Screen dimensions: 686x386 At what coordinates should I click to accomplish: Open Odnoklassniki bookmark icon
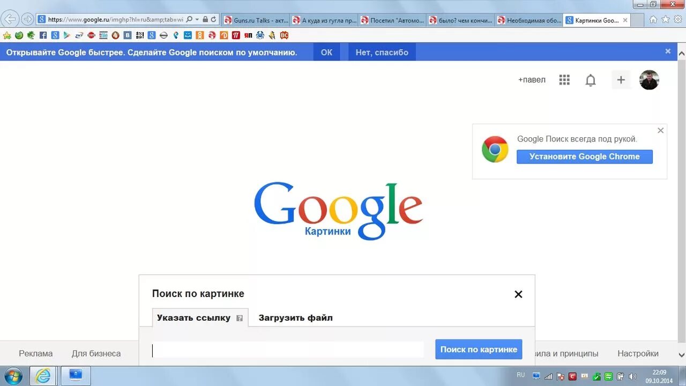coord(200,35)
